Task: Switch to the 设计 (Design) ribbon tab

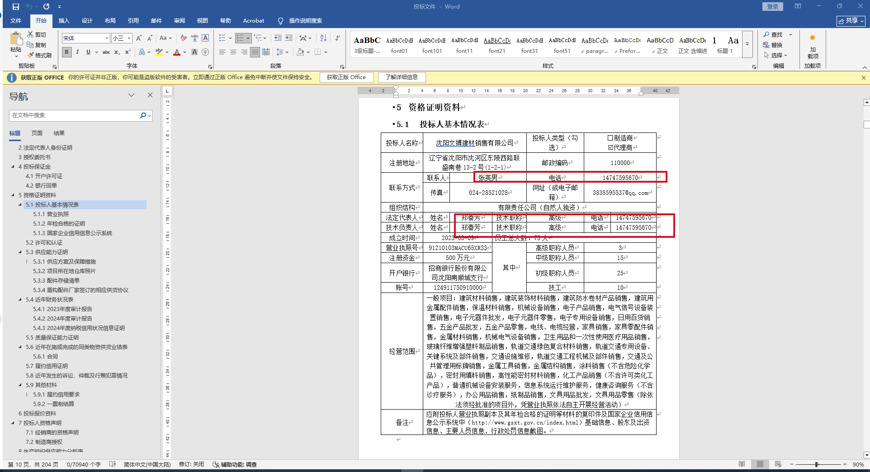Action: coord(87,21)
